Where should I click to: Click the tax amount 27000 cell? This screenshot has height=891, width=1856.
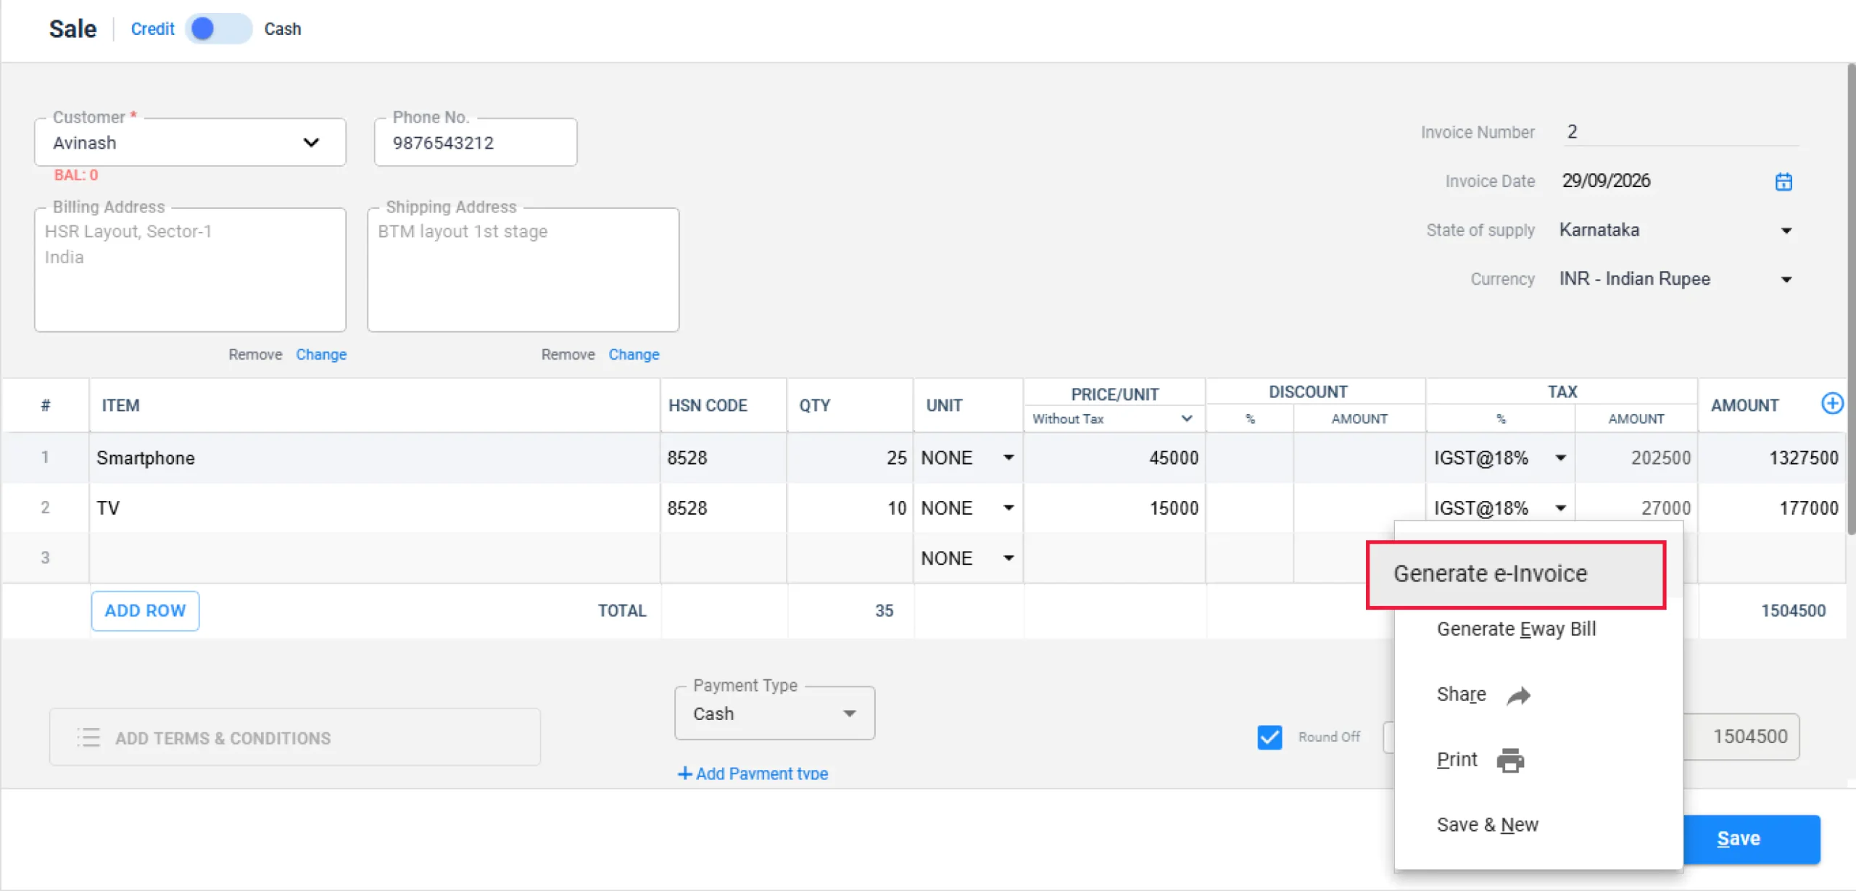[1636, 508]
